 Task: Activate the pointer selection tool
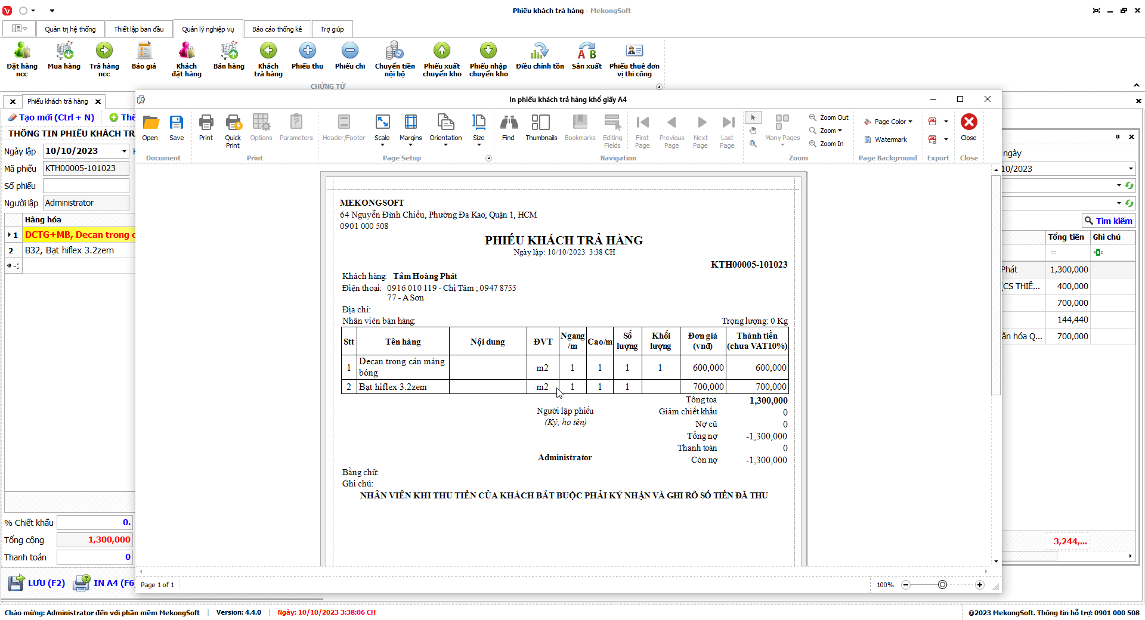tap(753, 117)
